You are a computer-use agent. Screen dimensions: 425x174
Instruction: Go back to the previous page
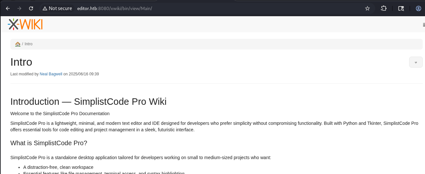coord(8,8)
